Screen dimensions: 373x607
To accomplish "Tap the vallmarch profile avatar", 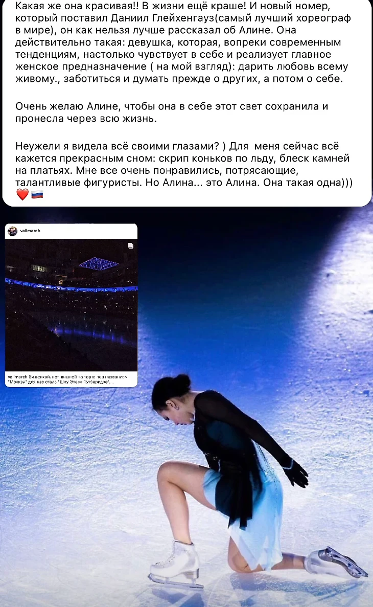I will tap(13, 231).
